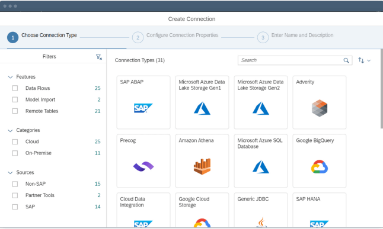Open the sort options dropdown chevron

coord(369,60)
